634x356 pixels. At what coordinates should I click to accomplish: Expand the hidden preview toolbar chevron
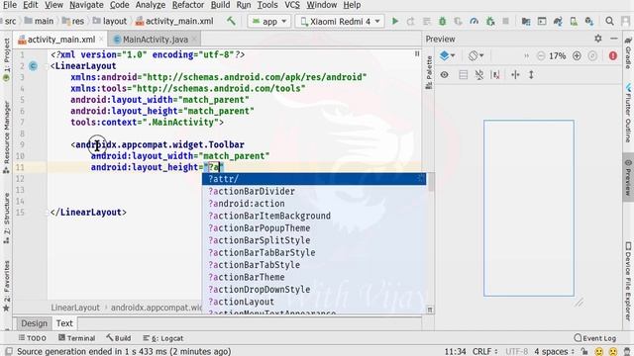tap(526, 56)
